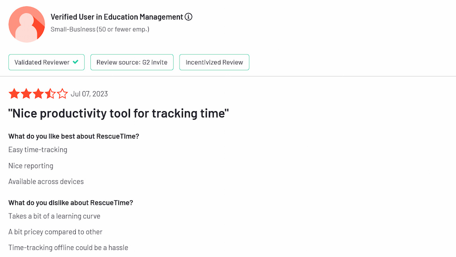456x257 pixels.
Task: Click the heading What do you dislike about RescueTime
Action: [x=70, y=202]
